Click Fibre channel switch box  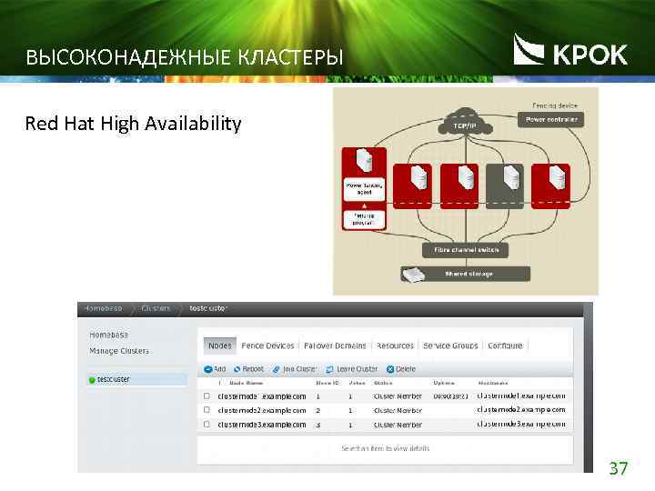point(466,250)
